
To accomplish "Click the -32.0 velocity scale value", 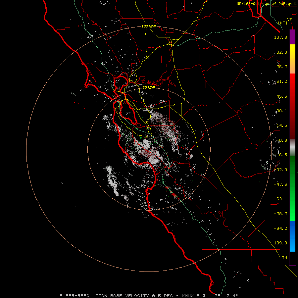I will click(280, 170).
